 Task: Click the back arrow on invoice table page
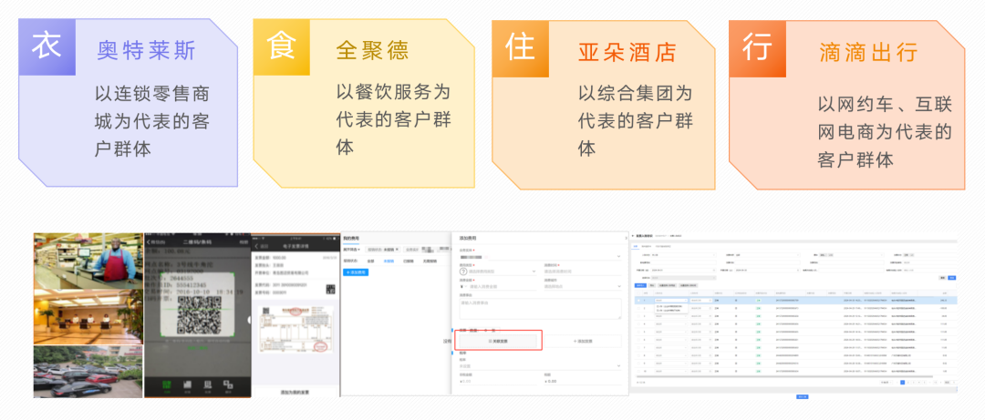pos(633,235)
